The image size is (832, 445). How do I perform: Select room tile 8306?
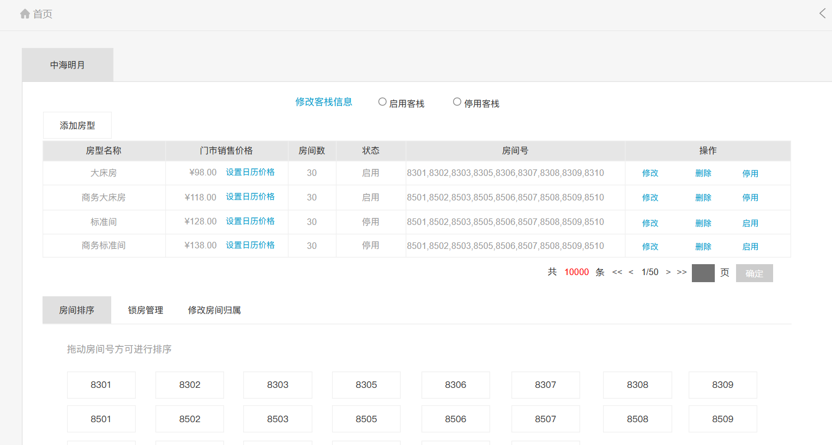[456, 385]
